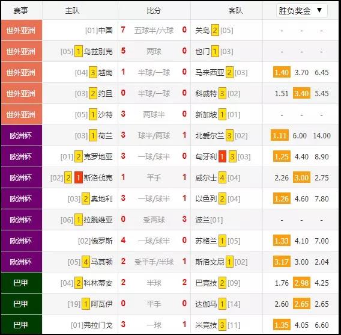Select highlighted draw odds 3.40 for 约旦
Viewport: 341px width, 335px height.
click(301, 93)
